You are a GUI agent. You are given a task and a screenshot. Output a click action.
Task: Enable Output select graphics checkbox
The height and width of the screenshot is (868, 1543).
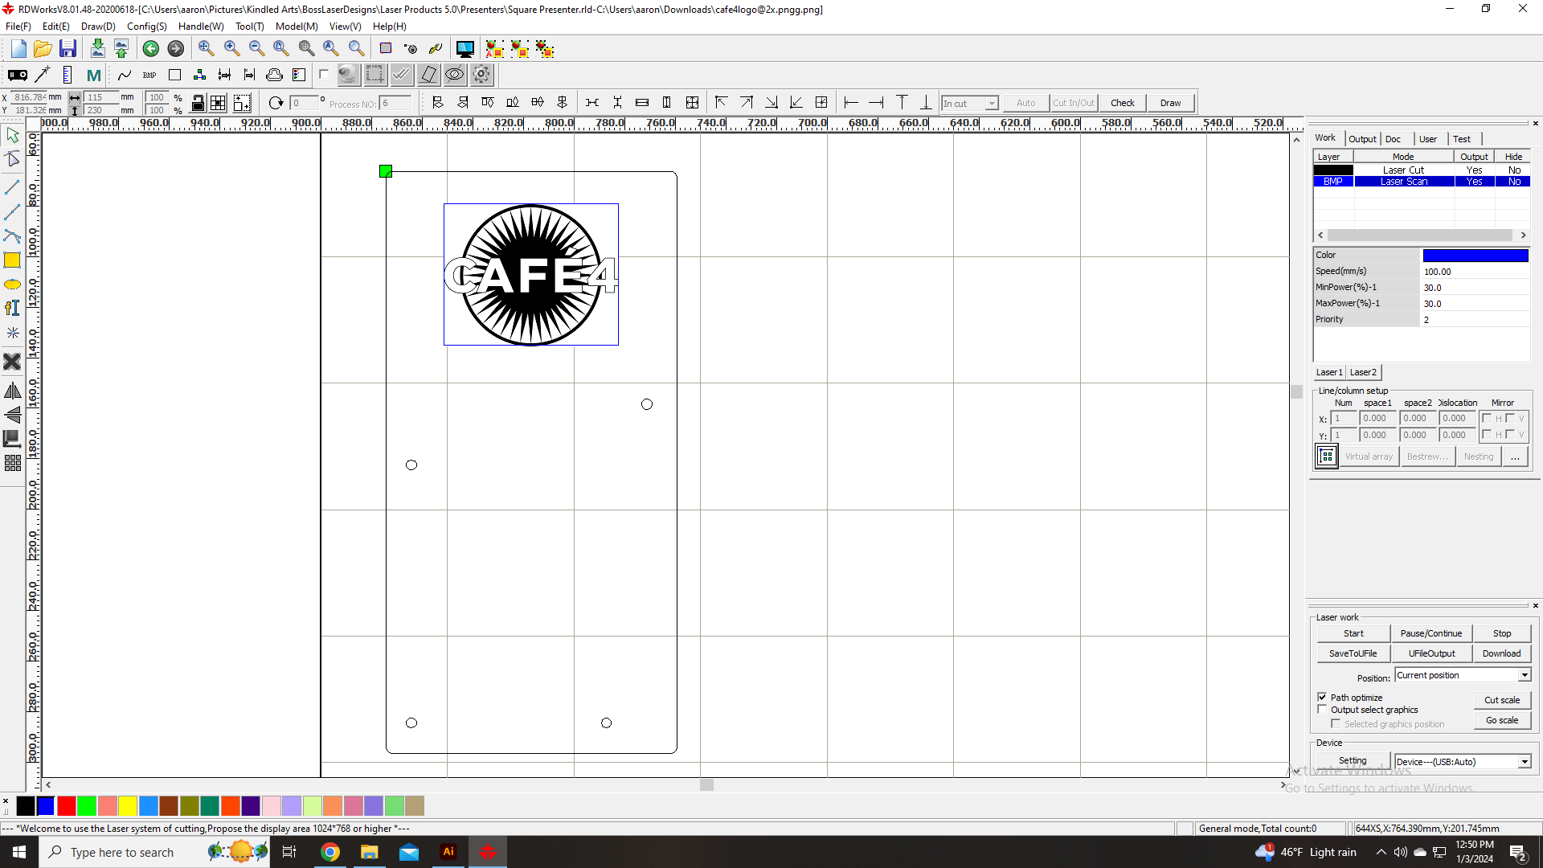(1322, 710)
